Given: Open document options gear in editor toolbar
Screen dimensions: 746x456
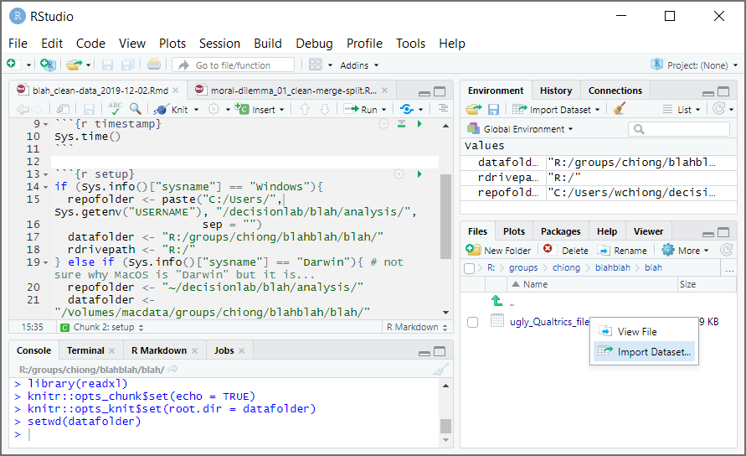Looking at the screenshot, I should coord(214,110).
